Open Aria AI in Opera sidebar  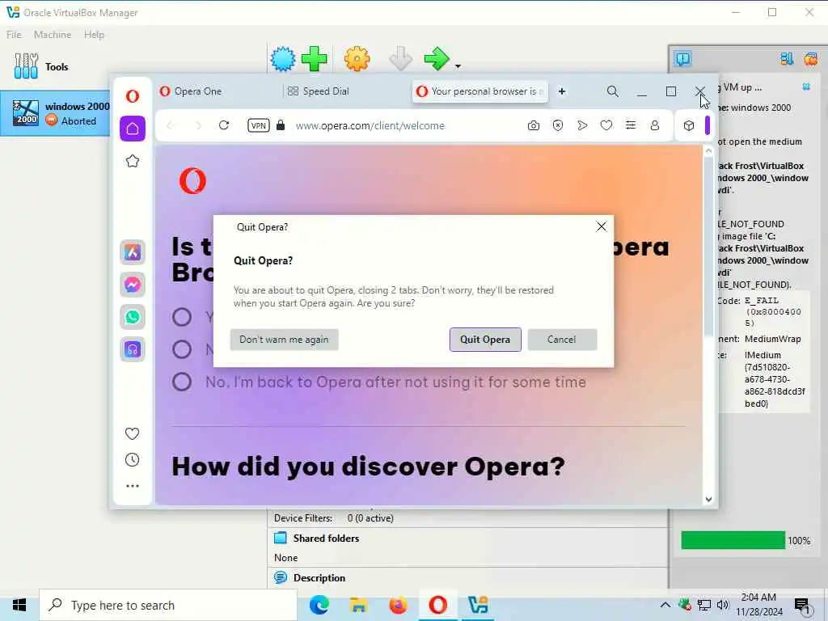point(133,252)
